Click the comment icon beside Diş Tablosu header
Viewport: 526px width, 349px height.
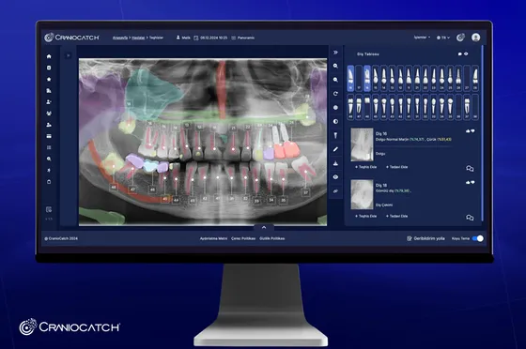(460, 53)
